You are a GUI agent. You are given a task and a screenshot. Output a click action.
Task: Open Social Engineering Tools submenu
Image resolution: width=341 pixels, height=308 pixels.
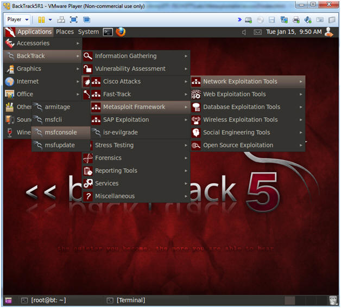(x=248, y=132)
